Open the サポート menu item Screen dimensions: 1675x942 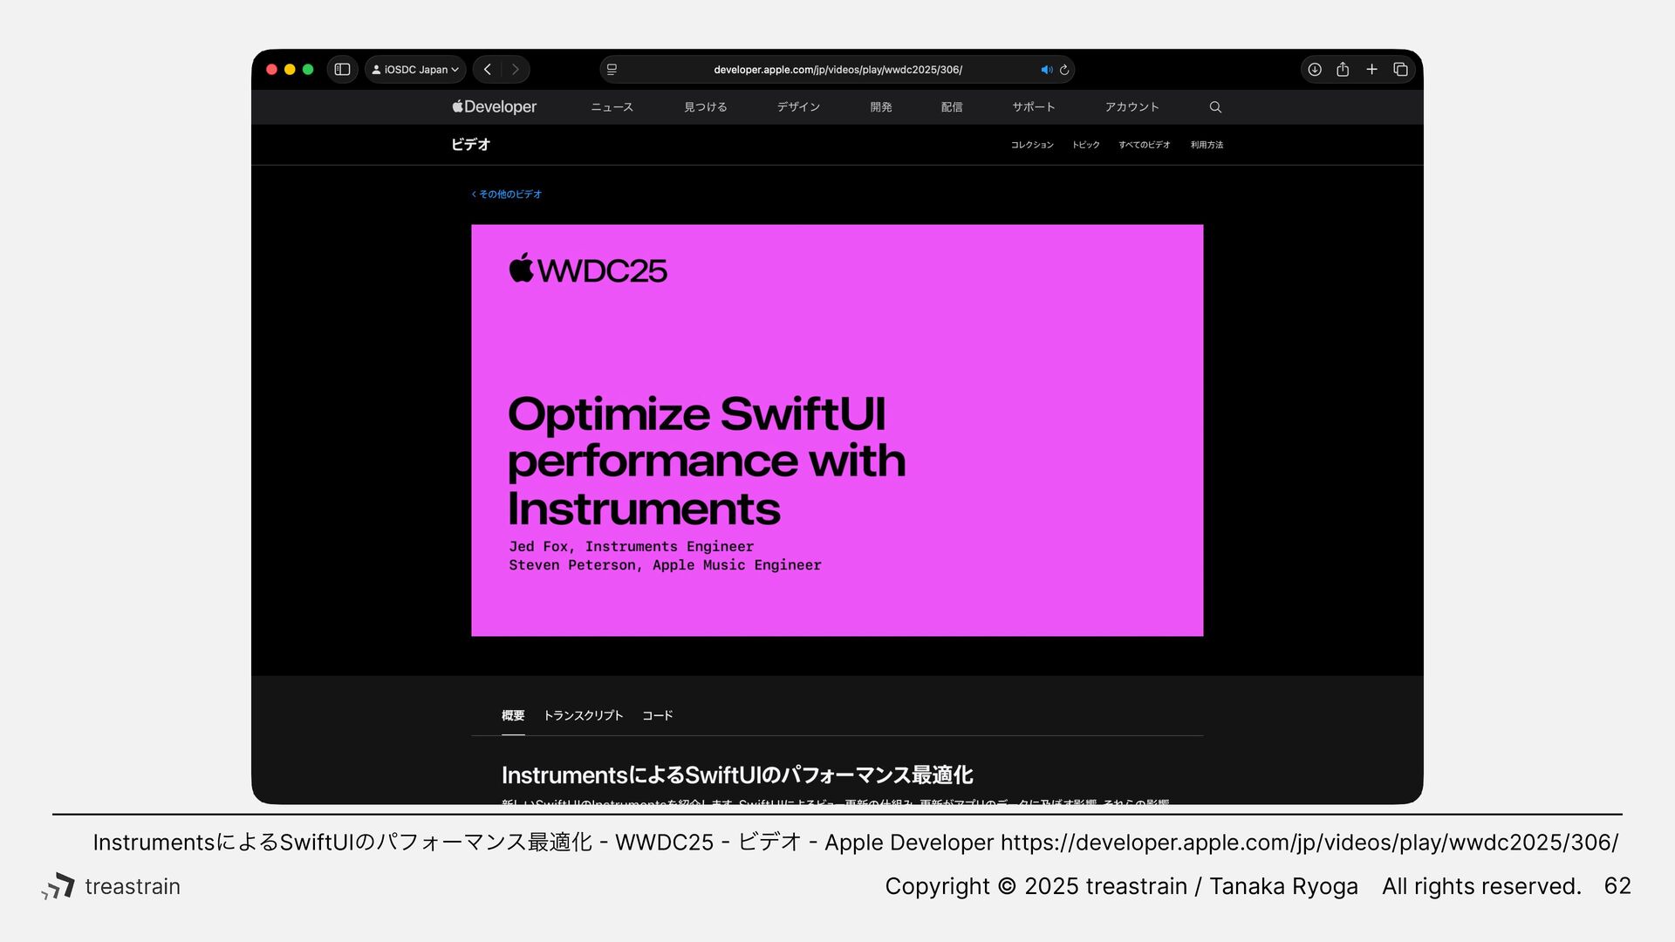[x=1034, y=107]
